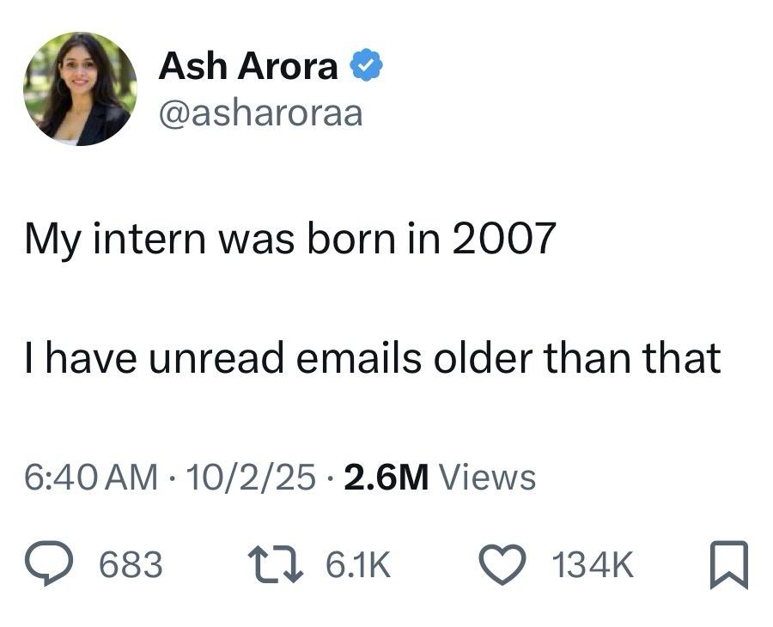Click the line "My intern was born in 2007"
Viewport: 773px width, 627px height.
pyautogui.click(x=290, y=240)
